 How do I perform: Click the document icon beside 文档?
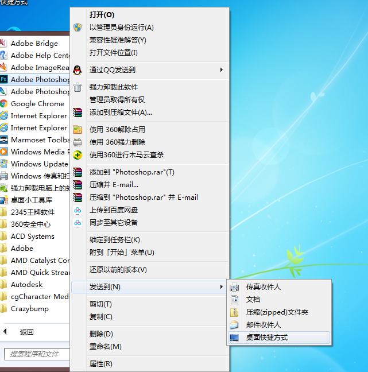pyautogui.click(x=234, y=300)
